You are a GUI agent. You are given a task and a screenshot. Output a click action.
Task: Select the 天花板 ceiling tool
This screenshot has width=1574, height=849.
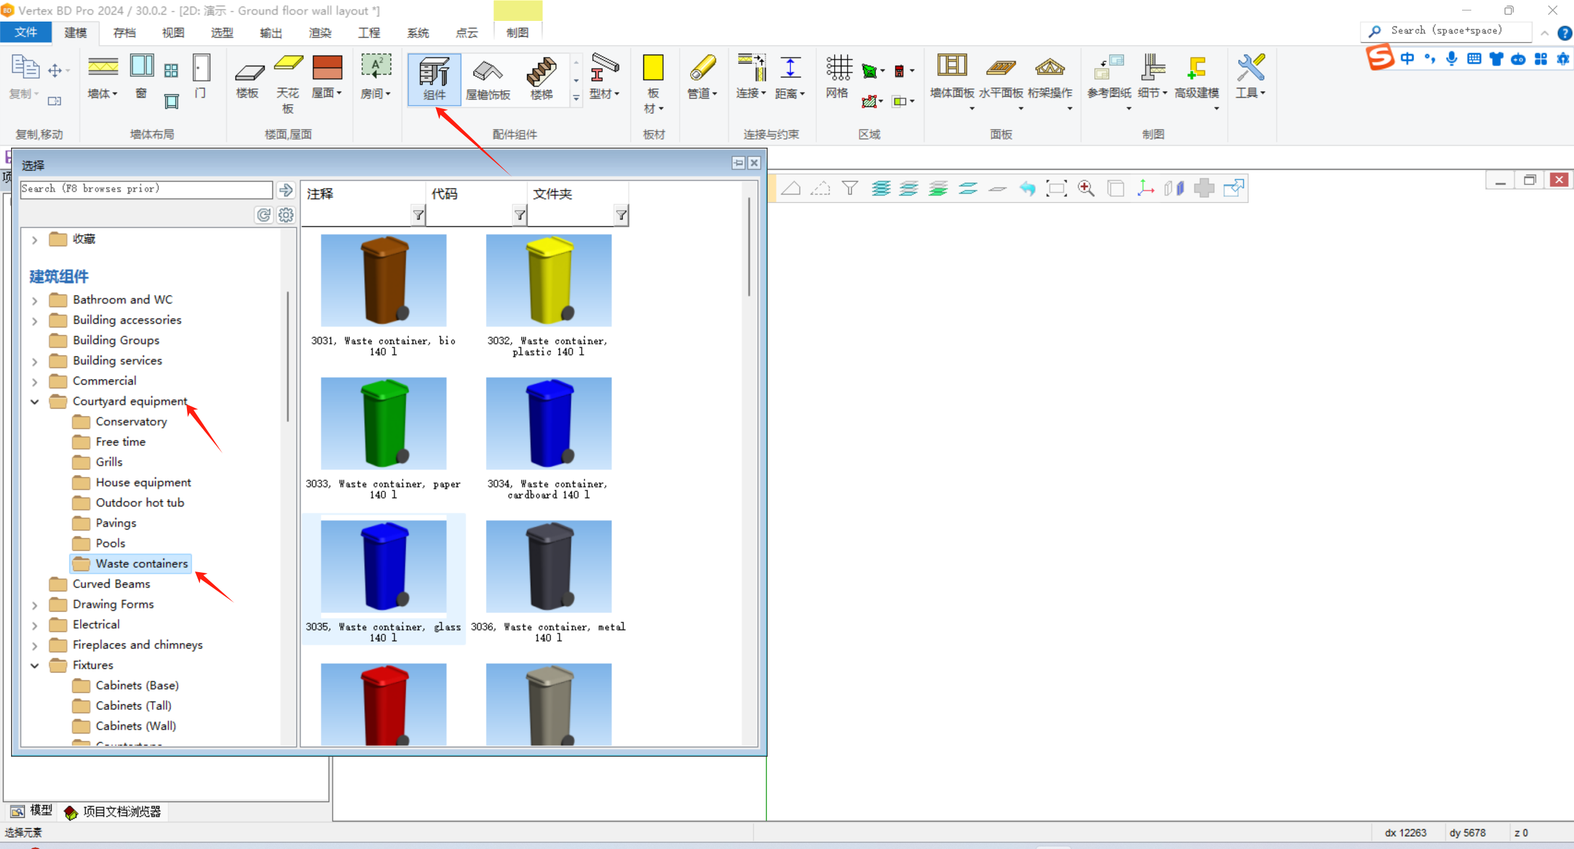[x=287, y=84]
